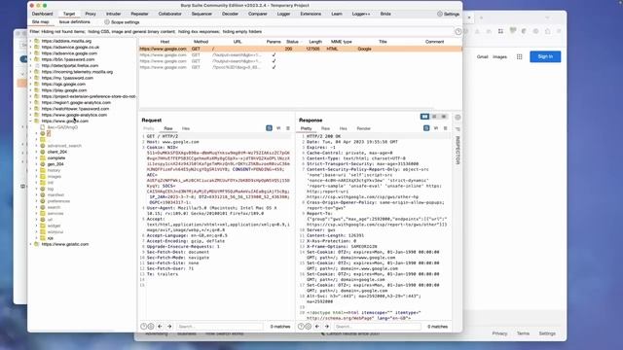
Task: Go to next match in Response search
Action: 327,327
